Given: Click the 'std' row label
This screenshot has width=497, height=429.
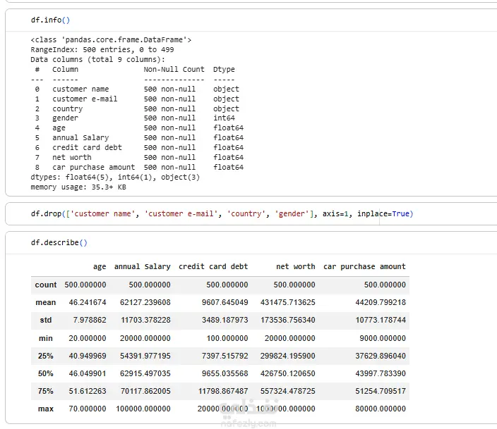Looking at the screenshot, I should click(46, 321).
